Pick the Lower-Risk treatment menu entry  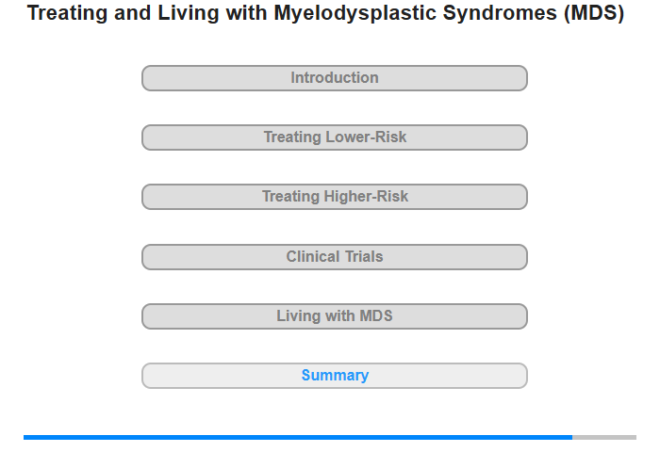(x=334, y=137)
